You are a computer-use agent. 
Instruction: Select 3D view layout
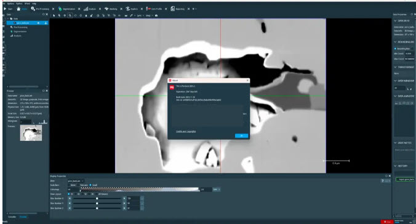click(x=91, y=194)
